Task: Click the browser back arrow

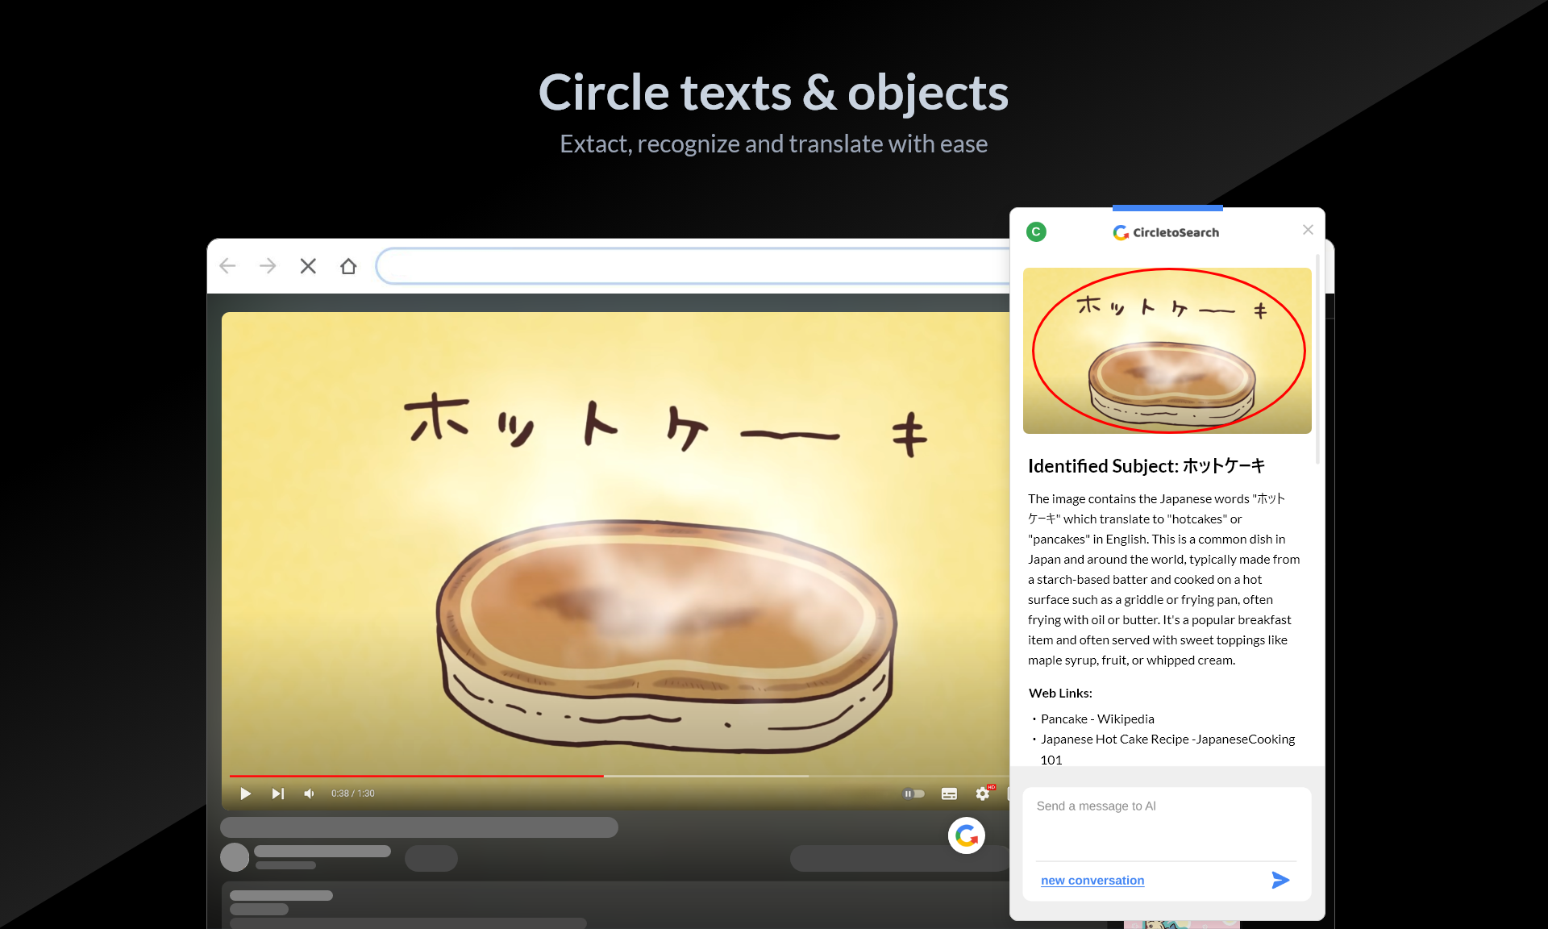Action: click(227, 266)
